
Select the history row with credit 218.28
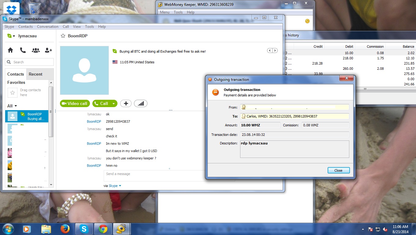coord(350,63)
